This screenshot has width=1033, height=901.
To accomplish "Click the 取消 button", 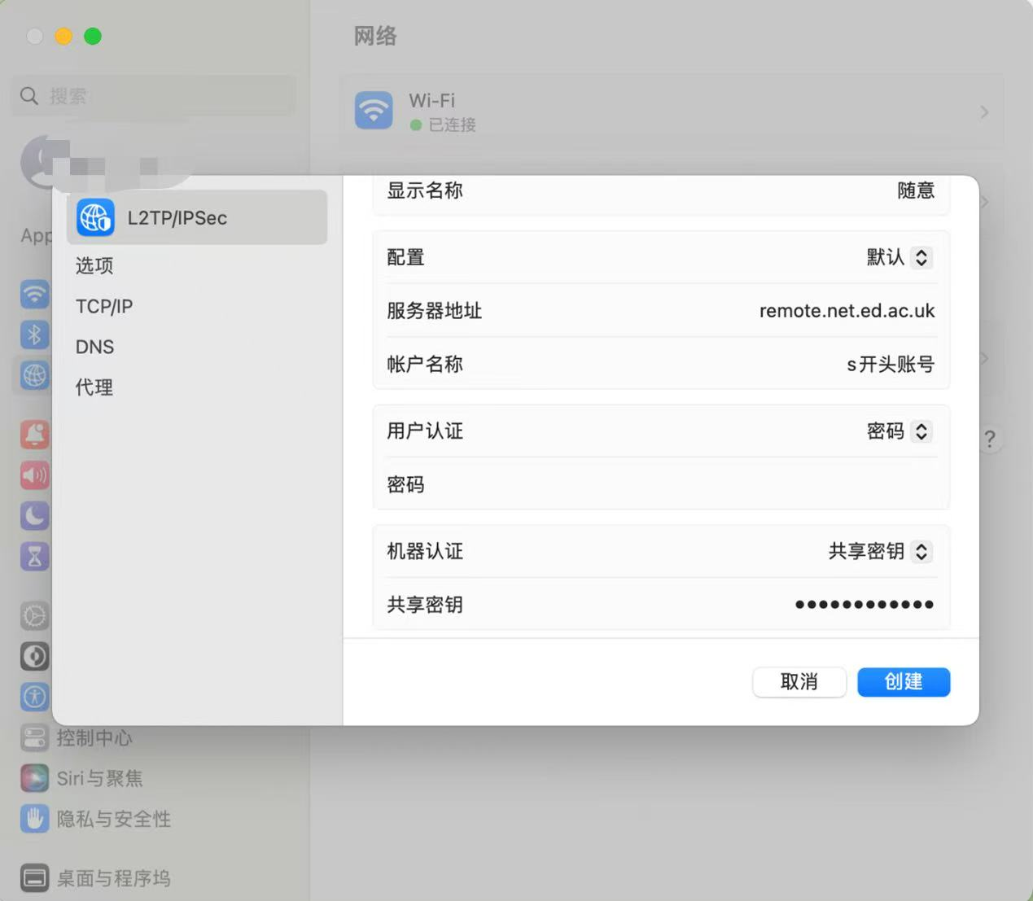I will pos(799,682).
